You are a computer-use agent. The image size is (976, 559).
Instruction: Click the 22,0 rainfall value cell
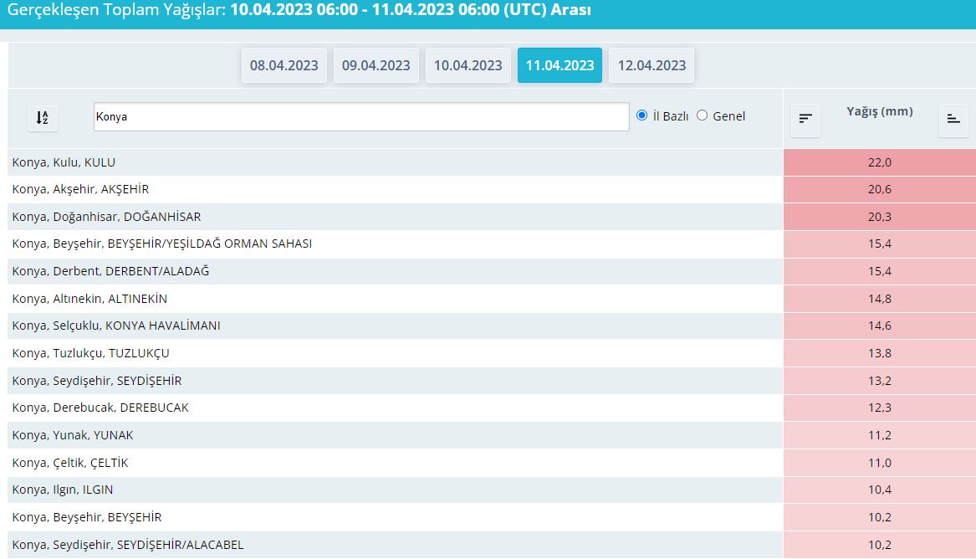[x=879, y=162]
